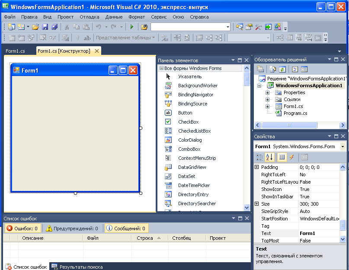Open the Сервис menu

(159, 17)
